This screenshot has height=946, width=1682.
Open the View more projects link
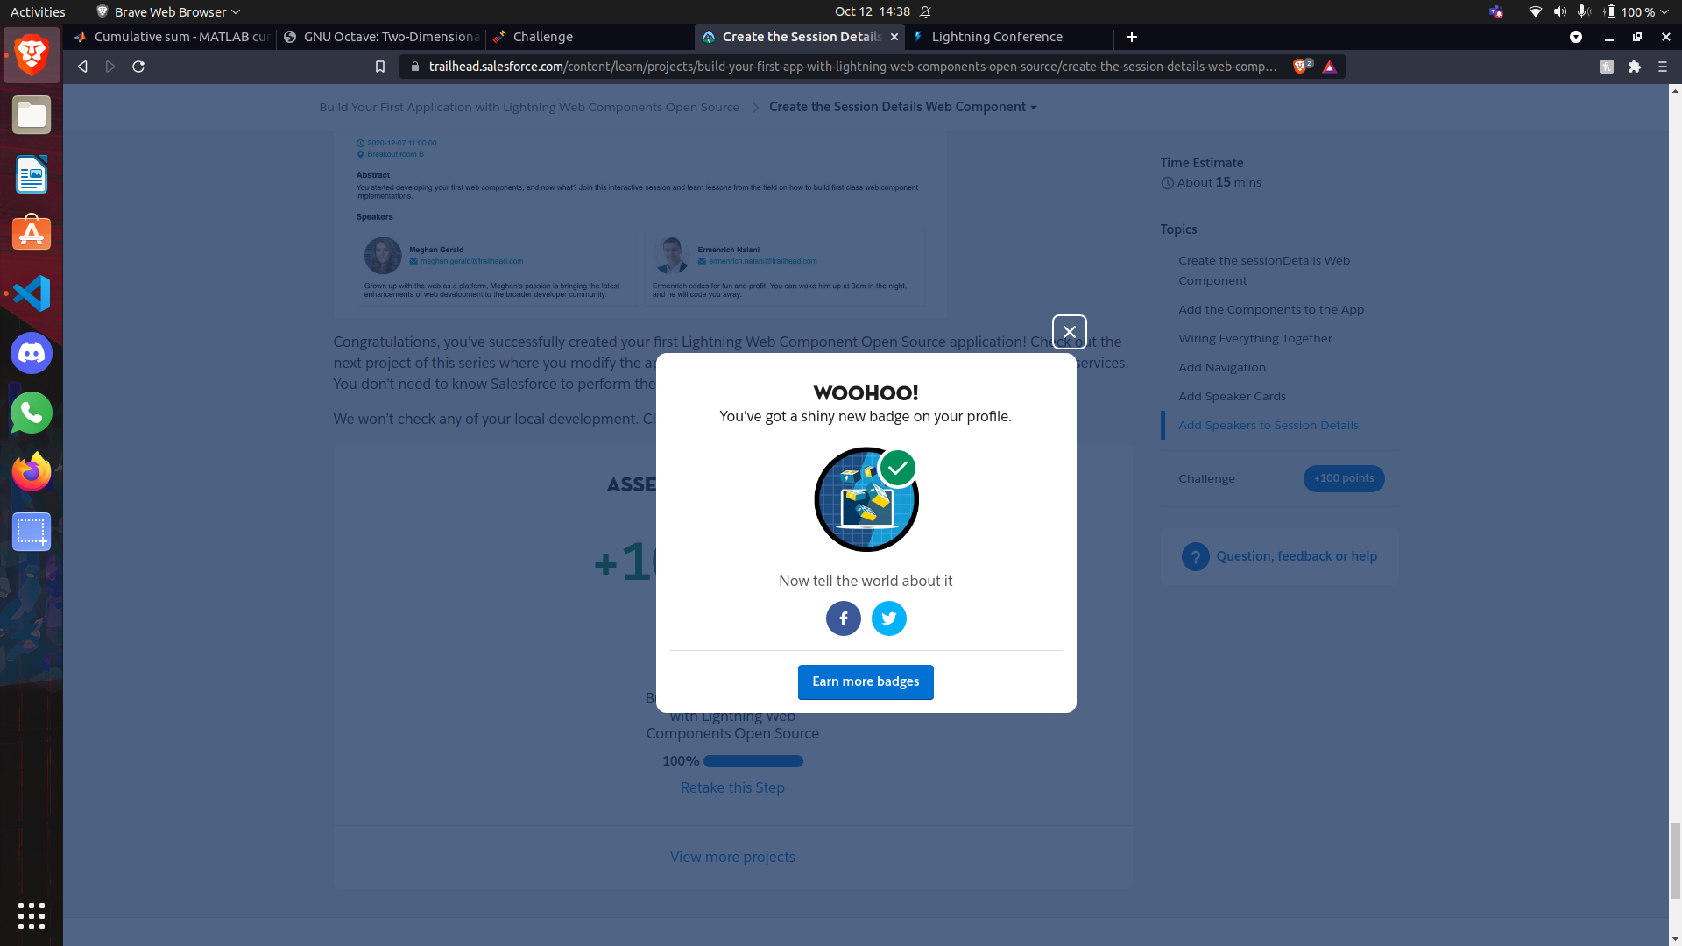pyautogui.click(x=732, y=857)
